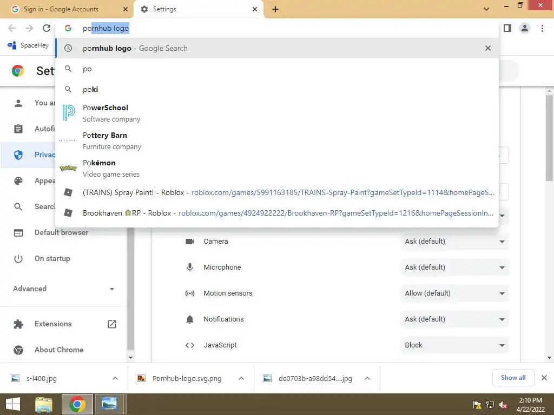The height and width of the screenshot is (415, 554).
Task: Choose the Pokémon suggestion
Action: (277, 168)
